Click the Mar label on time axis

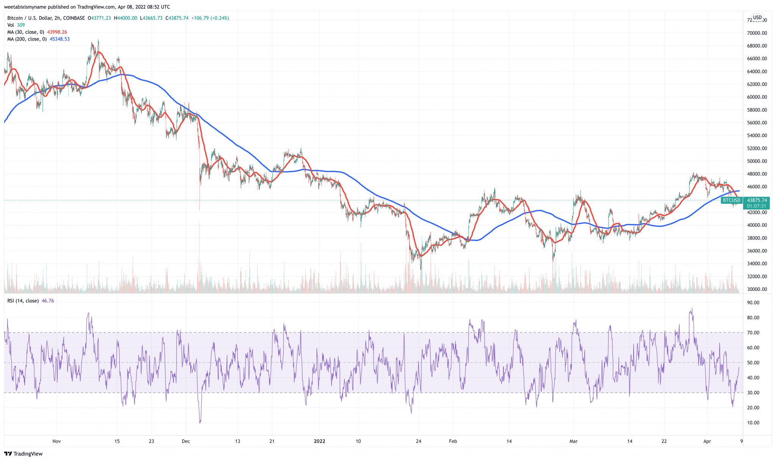coord(573,441)
